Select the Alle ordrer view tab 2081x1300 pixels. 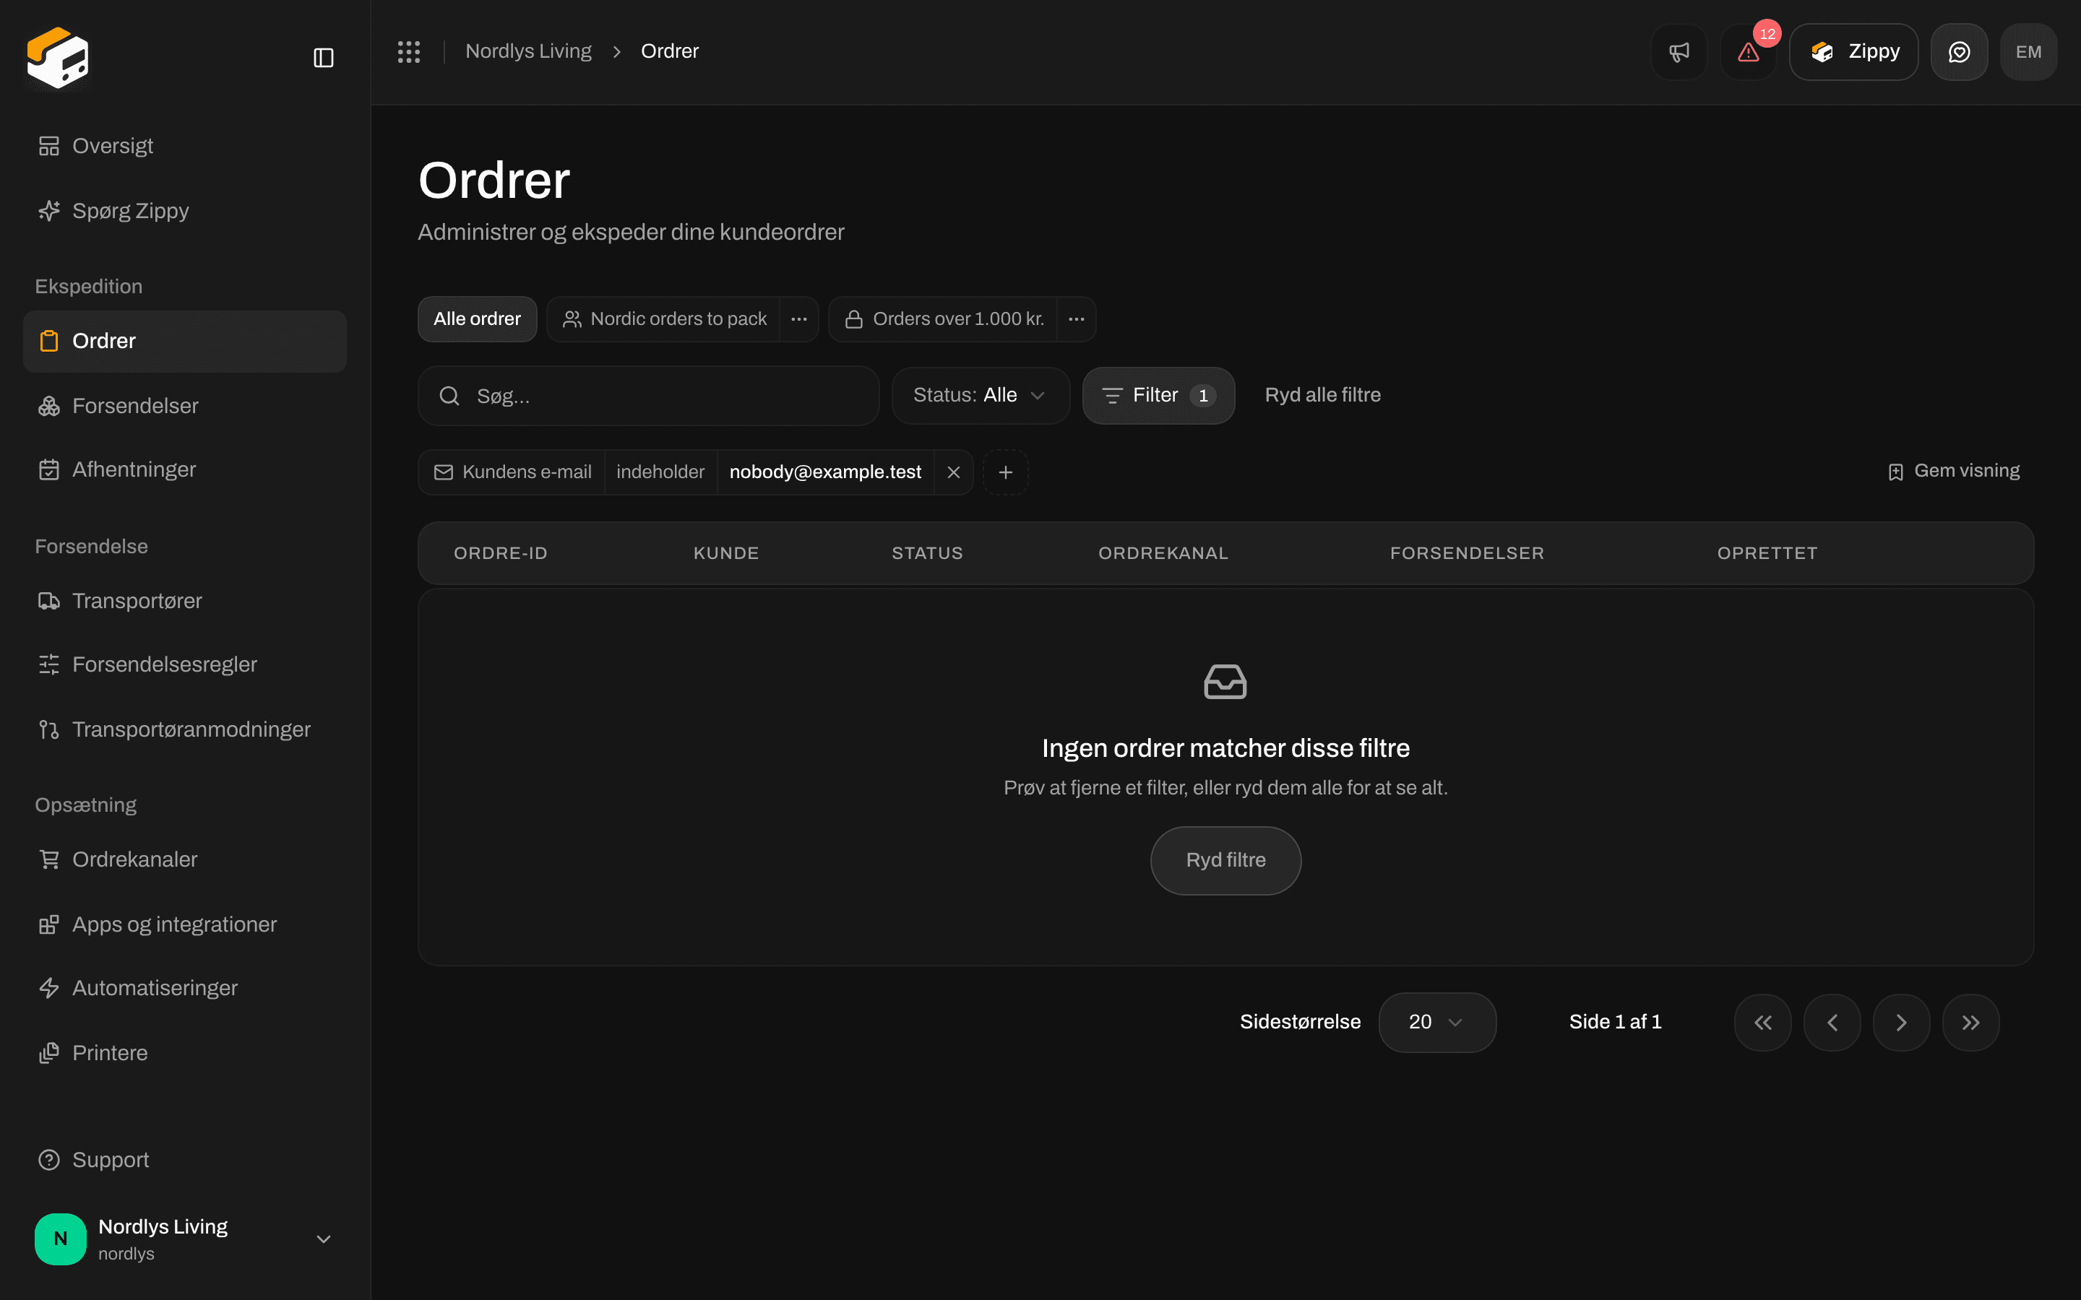(x=477, y=319)
